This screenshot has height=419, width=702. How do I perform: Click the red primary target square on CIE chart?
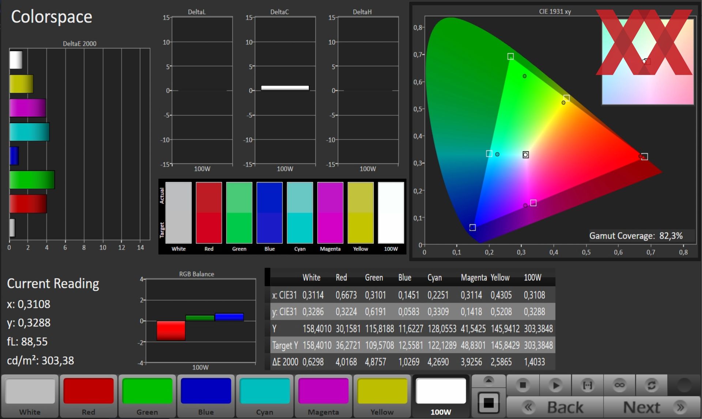point(645,156)
